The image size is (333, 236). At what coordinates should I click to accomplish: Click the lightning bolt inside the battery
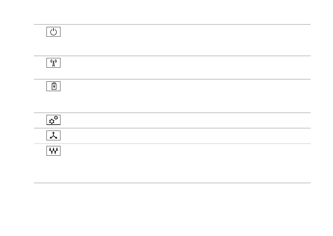click(54, 87)
